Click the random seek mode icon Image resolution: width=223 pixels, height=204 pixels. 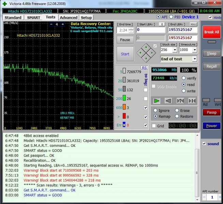pyautogui.click(x=180, y=101)
